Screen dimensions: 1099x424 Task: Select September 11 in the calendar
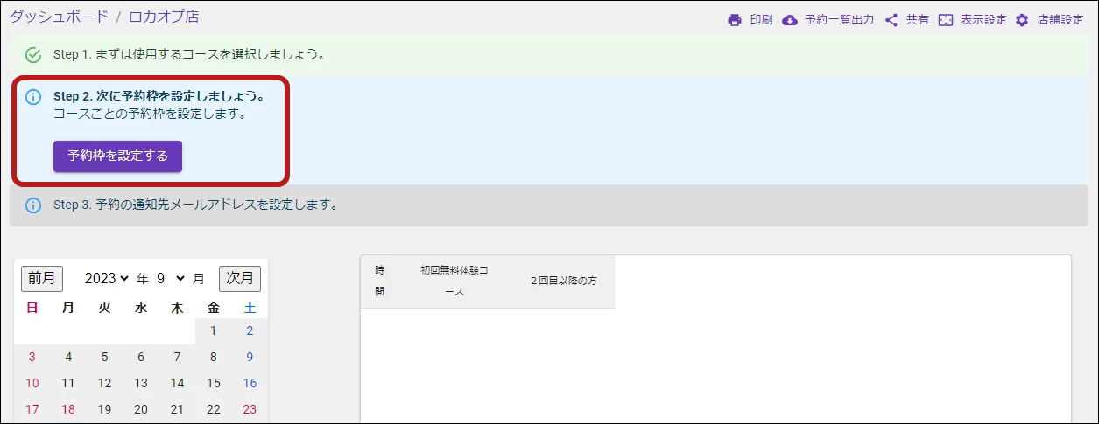[x=68, y=383]
